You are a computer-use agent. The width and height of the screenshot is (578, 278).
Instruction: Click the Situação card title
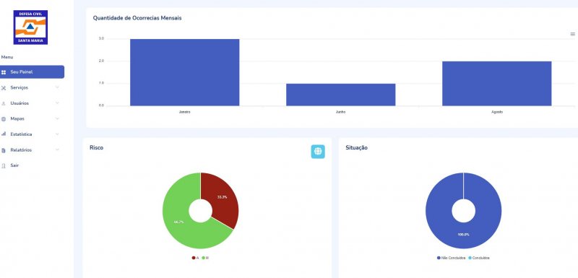coord(356,147)
